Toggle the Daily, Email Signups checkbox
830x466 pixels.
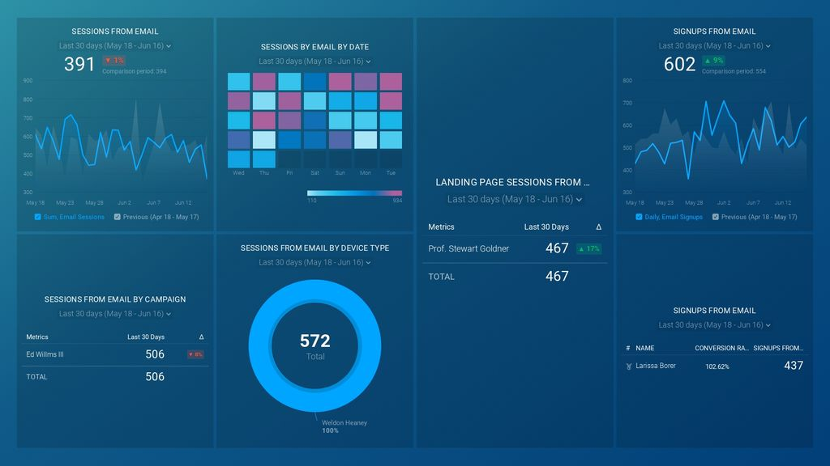click(639, 217)
